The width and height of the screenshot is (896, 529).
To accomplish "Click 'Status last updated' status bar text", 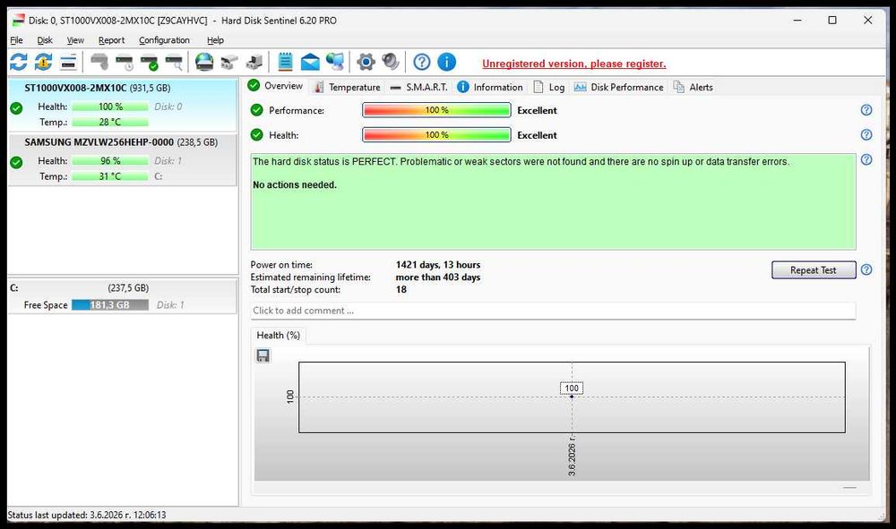I will 87,515.
